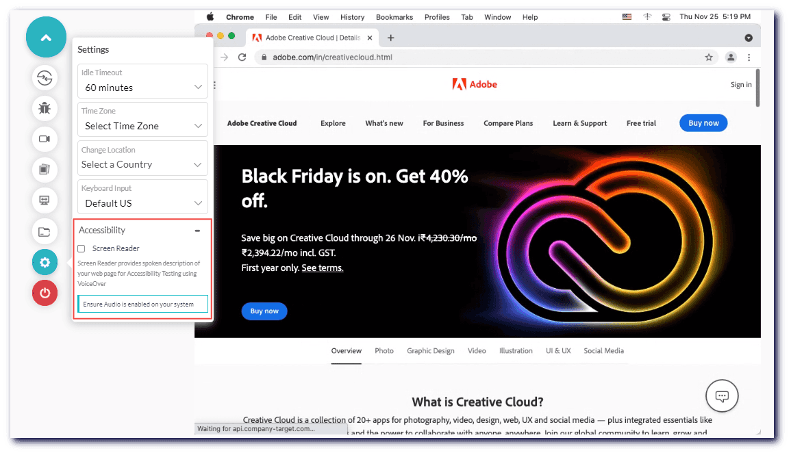Open the History menu
The image size is (791, 455).
pyautogui.click(x=352, y=17)
